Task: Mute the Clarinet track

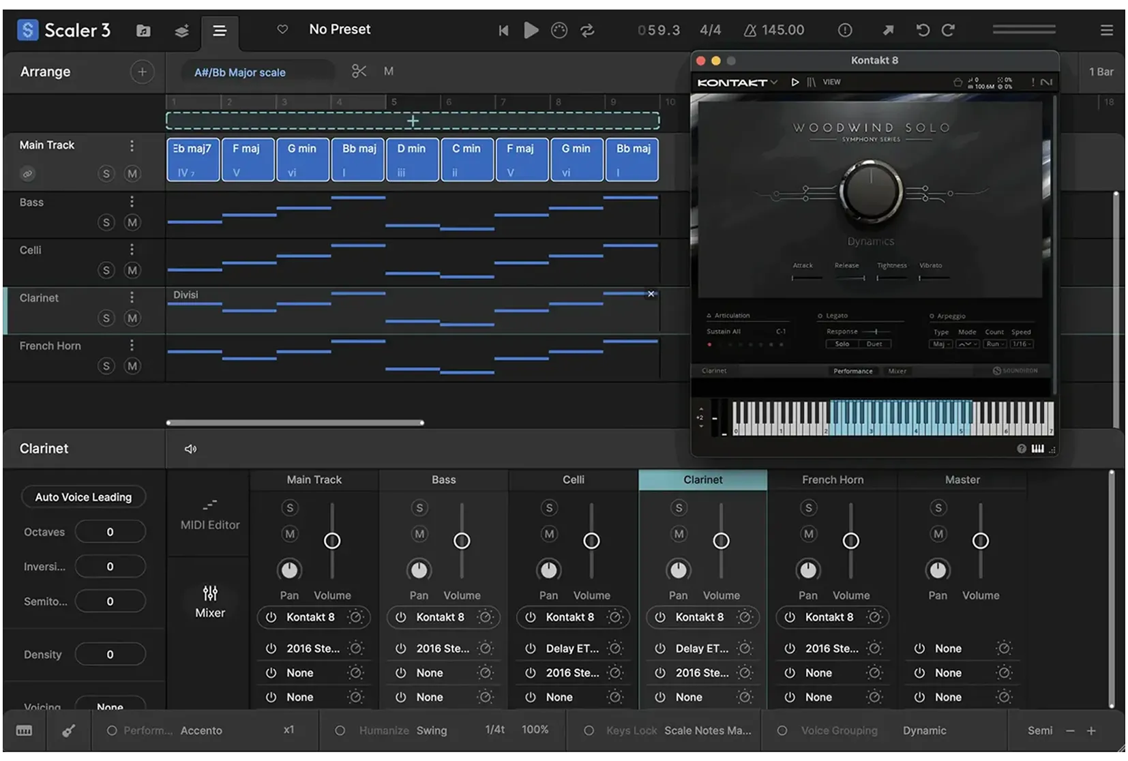Action: coord(132,318)
